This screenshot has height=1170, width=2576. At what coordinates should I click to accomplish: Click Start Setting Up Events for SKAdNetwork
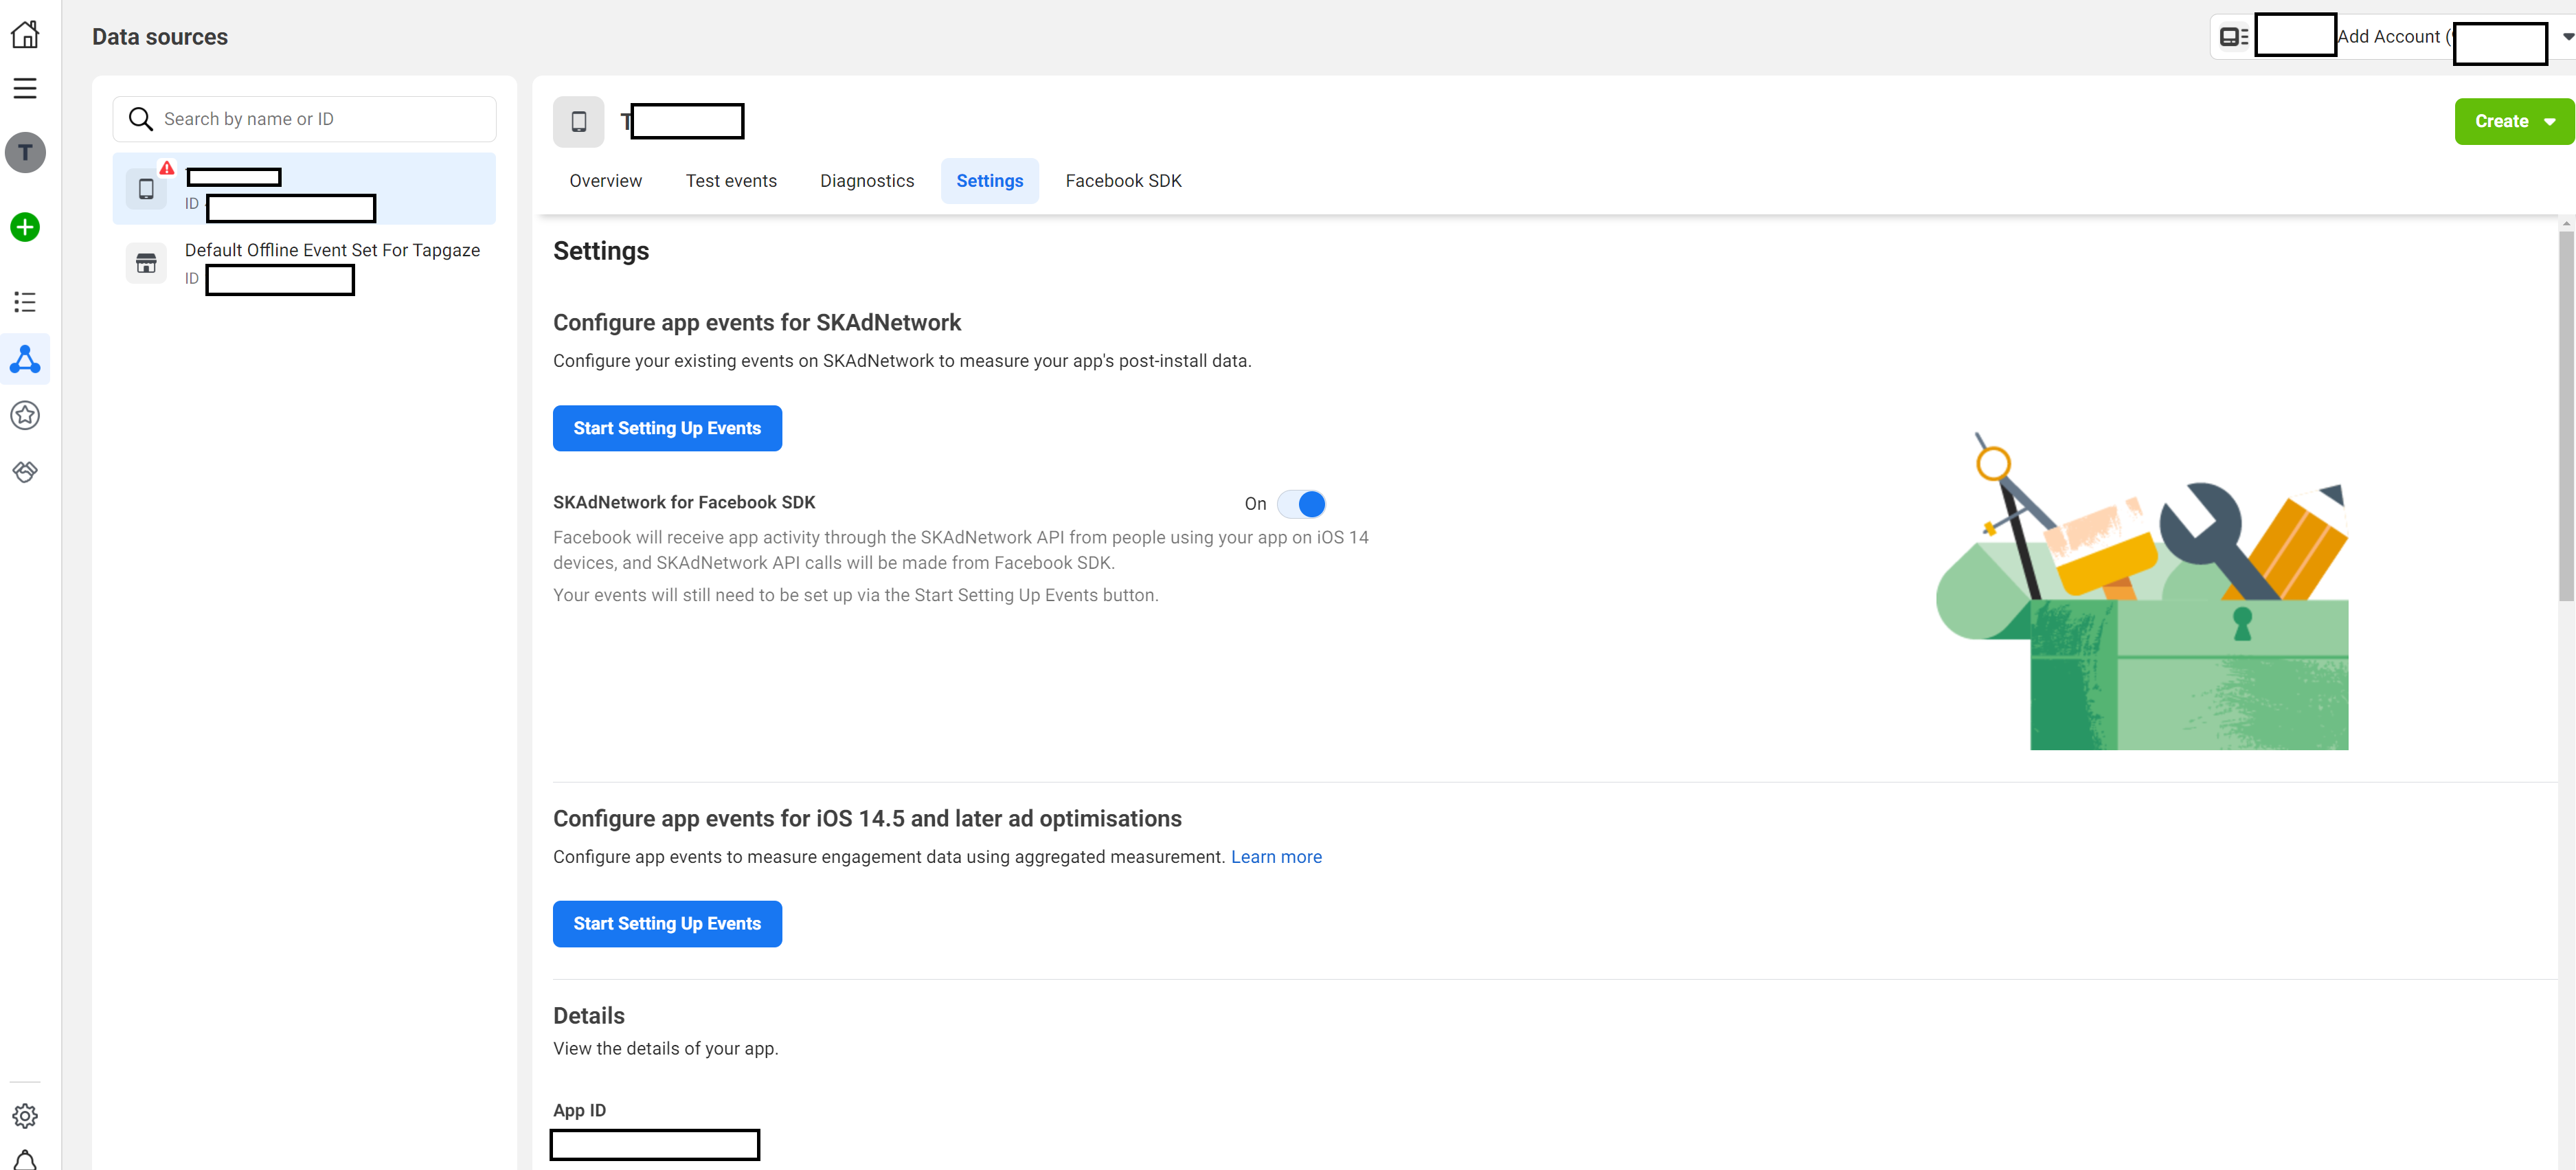(x=667, y=428)
